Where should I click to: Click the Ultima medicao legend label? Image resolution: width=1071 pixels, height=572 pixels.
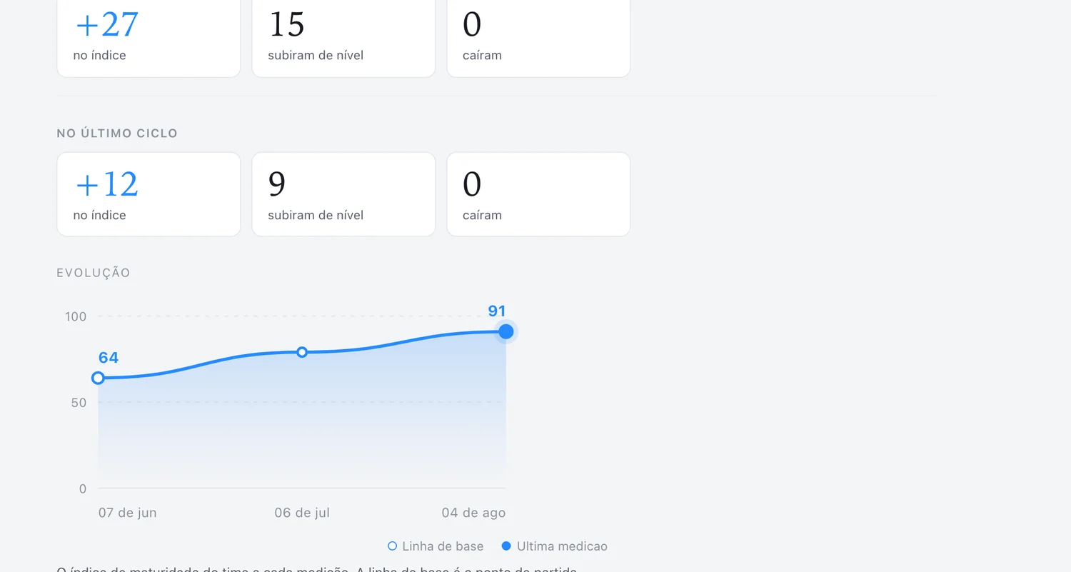[x=562, y=546]
